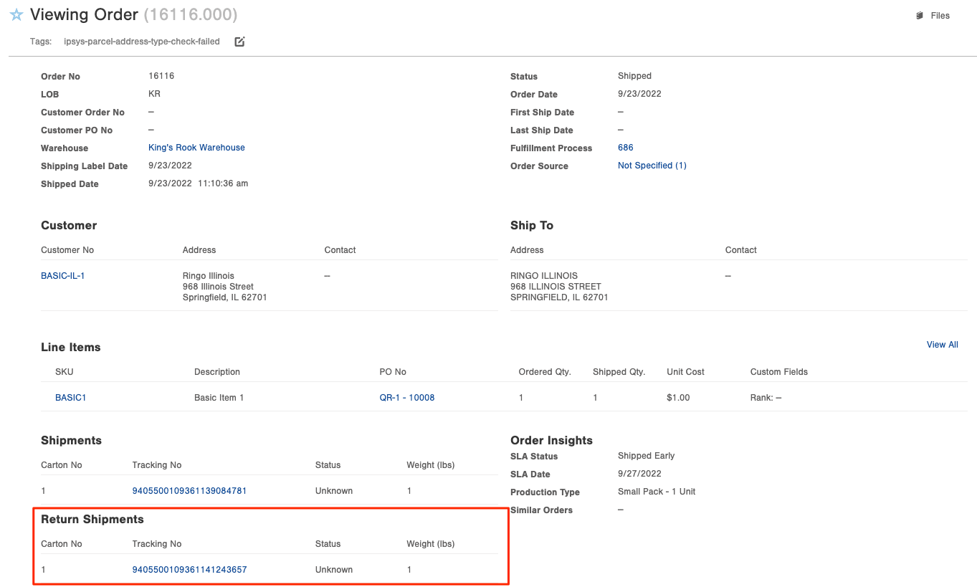This screenshot has width=977, height=587.
Task: Select the Shipped status value
Action: [635, 76]
